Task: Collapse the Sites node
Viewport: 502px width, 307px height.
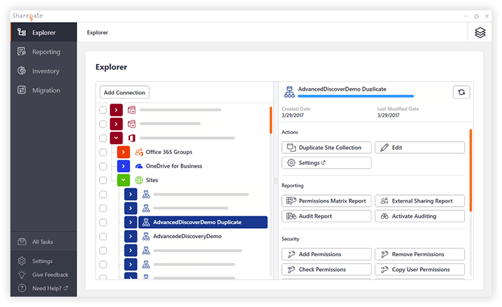Action: pyautogui.click(x=123, y=180)
